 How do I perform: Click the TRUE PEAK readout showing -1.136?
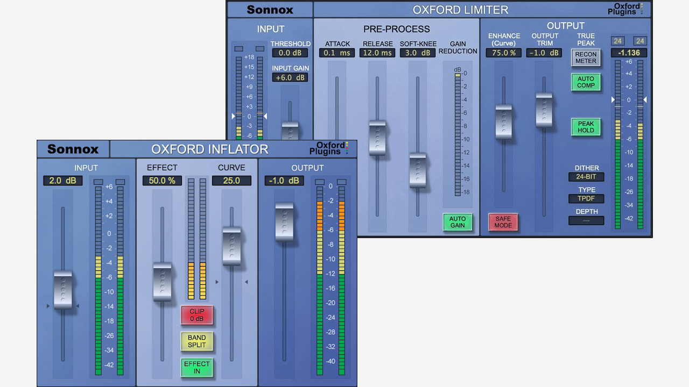tap(628, 53)
